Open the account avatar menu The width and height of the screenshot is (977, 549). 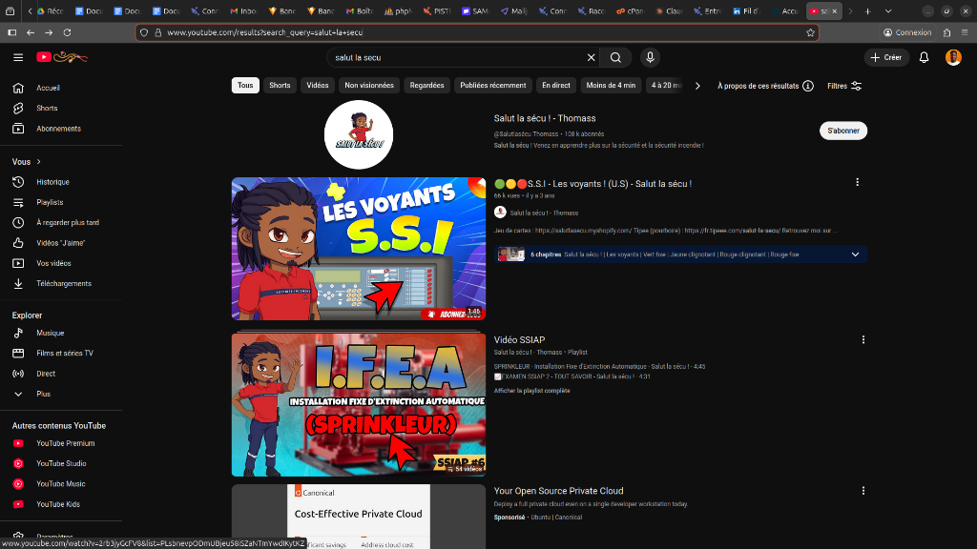click(x=953, y=57)
